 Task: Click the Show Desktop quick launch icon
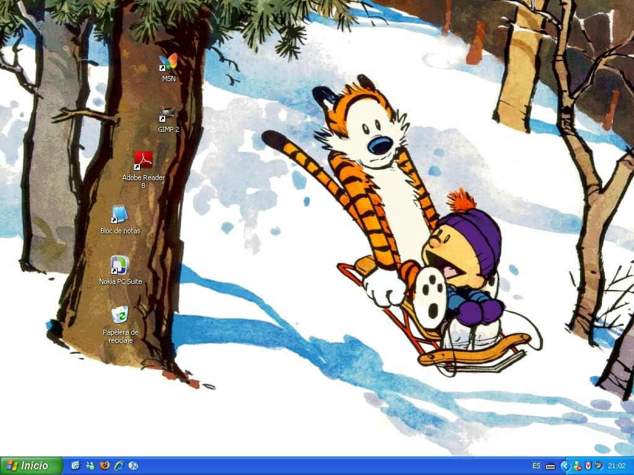[76, 466]
